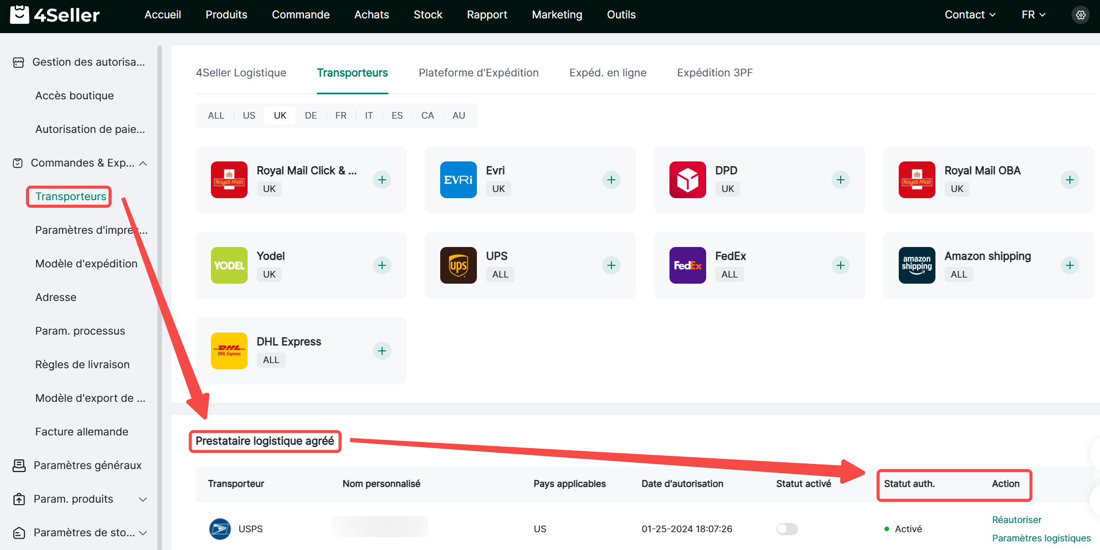
Task: Select the DE country filter
Action: (x=310, y=116)
